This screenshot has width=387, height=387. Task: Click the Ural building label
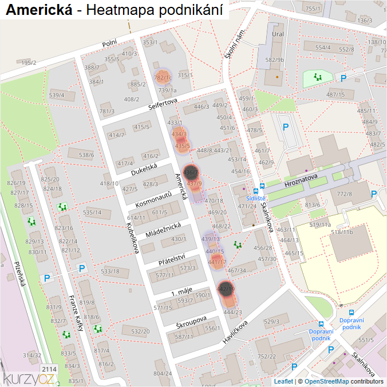(x=278, y=34)
